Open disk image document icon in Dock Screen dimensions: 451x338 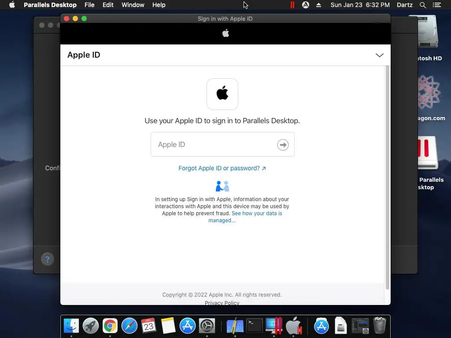pyautogui.click(x=340, y=326)
